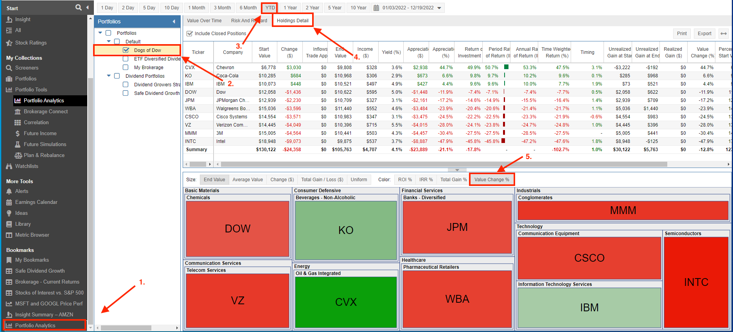Open the Ideas lightbulb icon

9,213
